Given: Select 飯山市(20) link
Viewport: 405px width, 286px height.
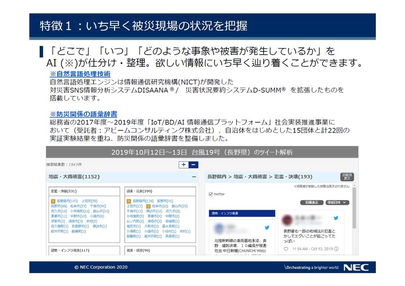Looking at the screenshot, I should click(x=179, y=206).
